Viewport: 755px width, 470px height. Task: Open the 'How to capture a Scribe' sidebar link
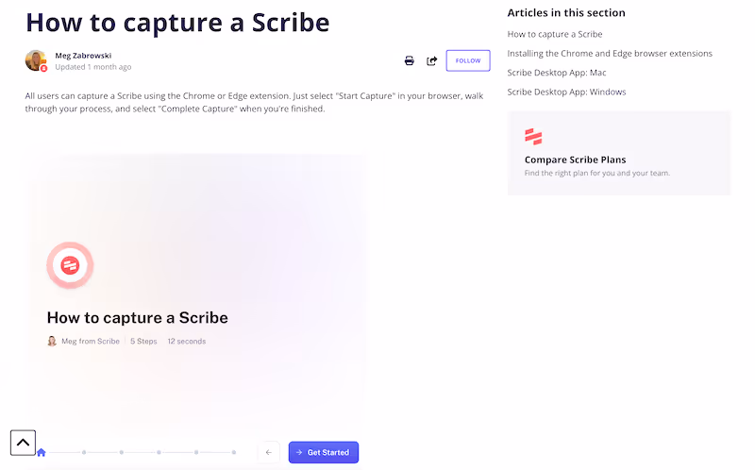coord(555,34)
